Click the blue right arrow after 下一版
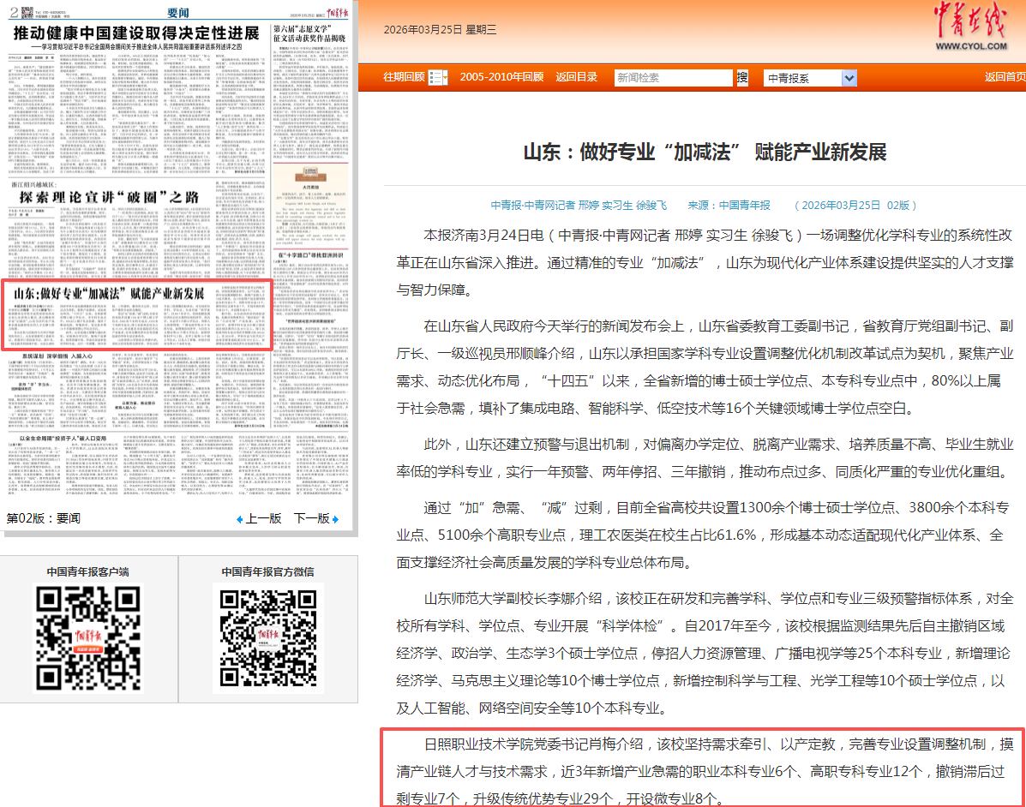The height and width of the screenshot is (807, 1026). pos(335,519)
